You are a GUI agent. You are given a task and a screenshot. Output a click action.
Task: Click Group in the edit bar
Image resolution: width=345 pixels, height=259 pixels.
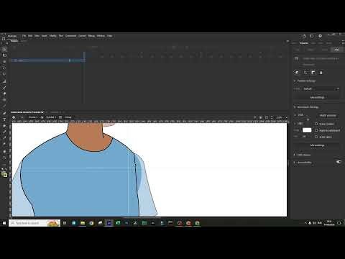click(68, 117)
